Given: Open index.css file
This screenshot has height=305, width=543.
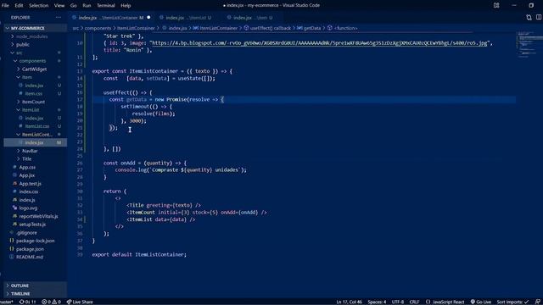Looking at the screenshot, I should (x=28, y=191).
